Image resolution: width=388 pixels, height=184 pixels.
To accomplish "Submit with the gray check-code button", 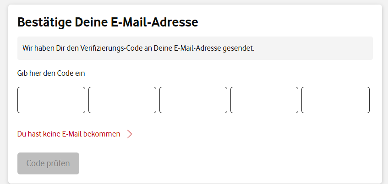I will pos(49,163).
